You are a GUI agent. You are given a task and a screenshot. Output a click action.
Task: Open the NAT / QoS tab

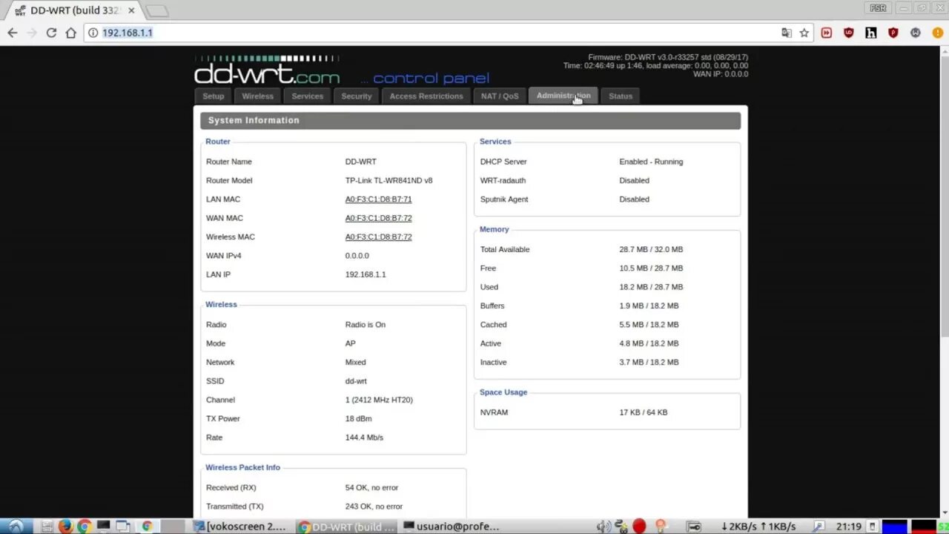500,96
